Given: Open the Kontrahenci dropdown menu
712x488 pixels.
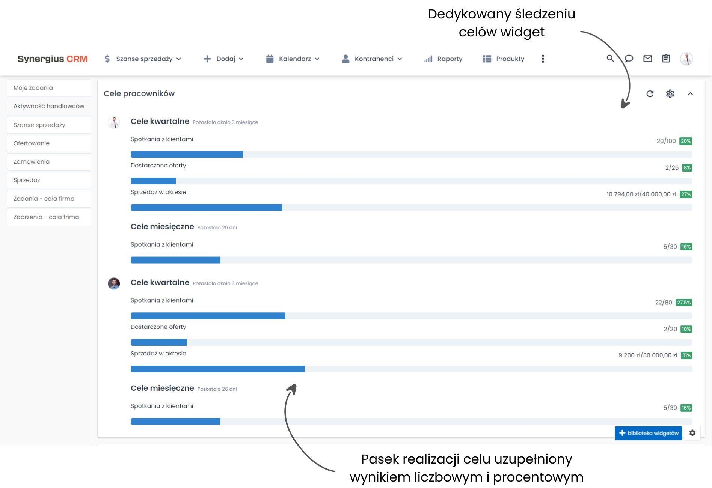Looking at the screenshot, I should [372, 59].
